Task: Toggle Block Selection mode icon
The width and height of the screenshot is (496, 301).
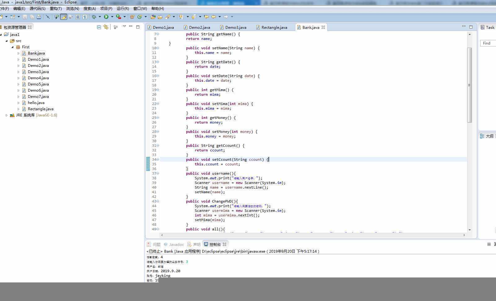Action: [78, 17]
